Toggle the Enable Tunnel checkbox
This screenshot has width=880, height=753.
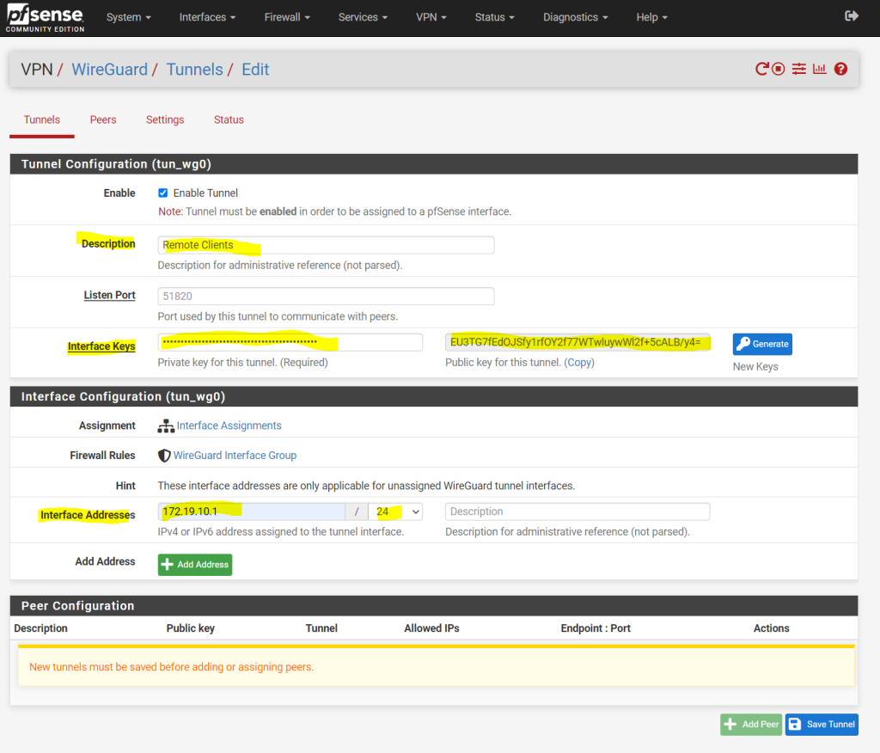[162, 193]
